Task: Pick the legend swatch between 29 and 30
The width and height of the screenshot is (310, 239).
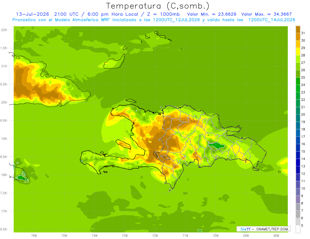Action: [x=298, y=44]
